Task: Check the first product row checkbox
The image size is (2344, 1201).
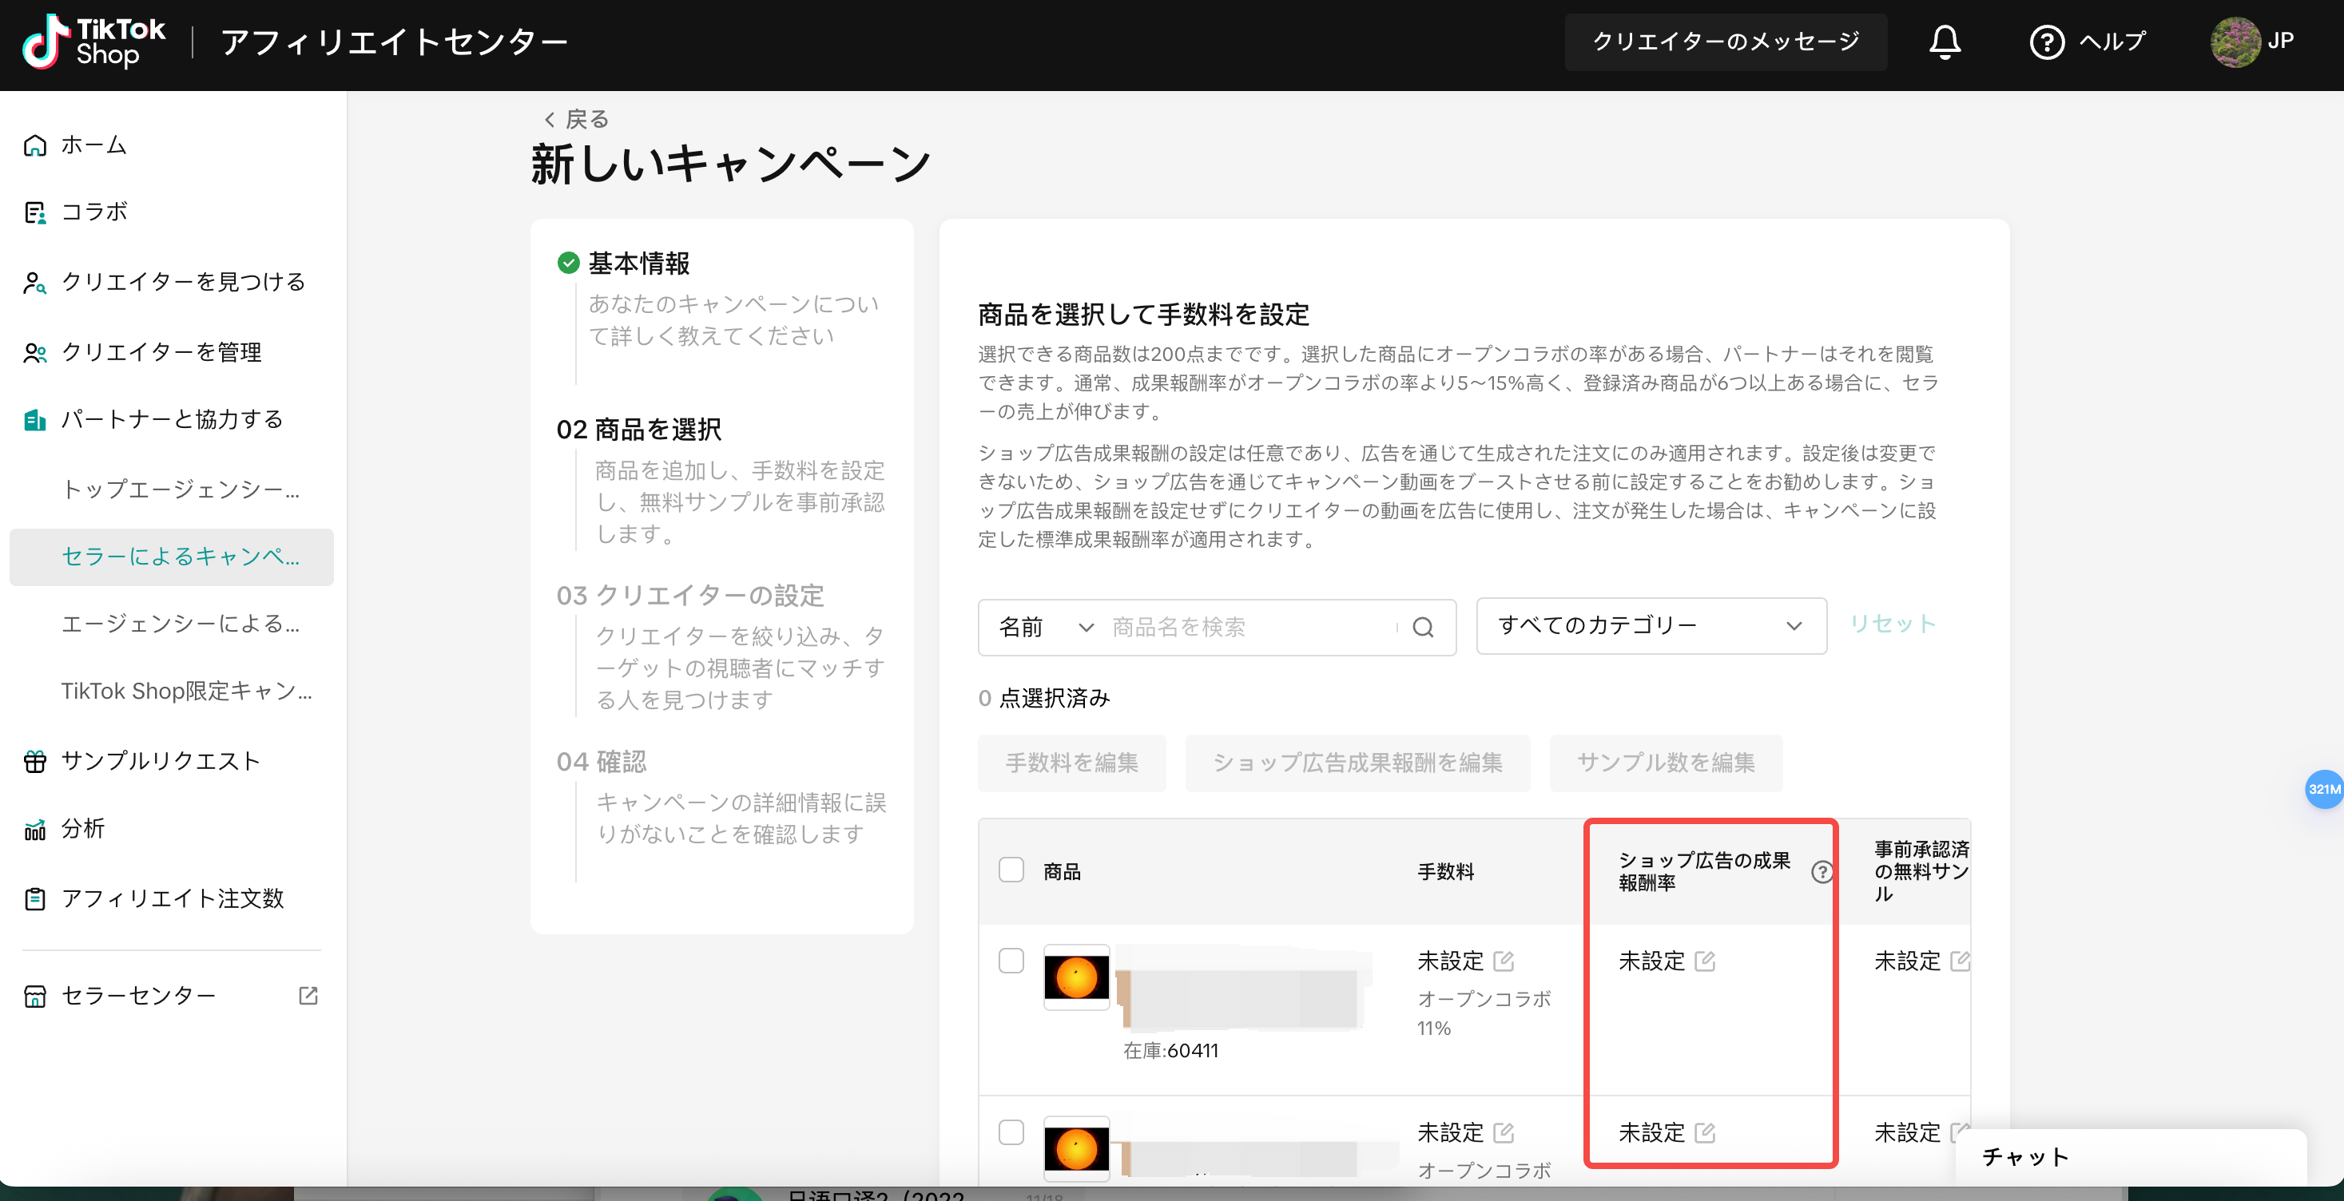Action: [x=1011, y=961]
